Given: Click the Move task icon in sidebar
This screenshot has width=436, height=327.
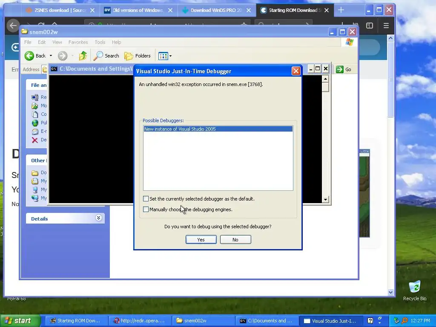Looking at the screenshot, I should click(35, 106).
